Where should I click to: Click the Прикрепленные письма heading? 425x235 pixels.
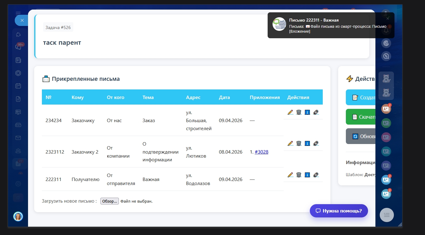(x=86, y=79)
